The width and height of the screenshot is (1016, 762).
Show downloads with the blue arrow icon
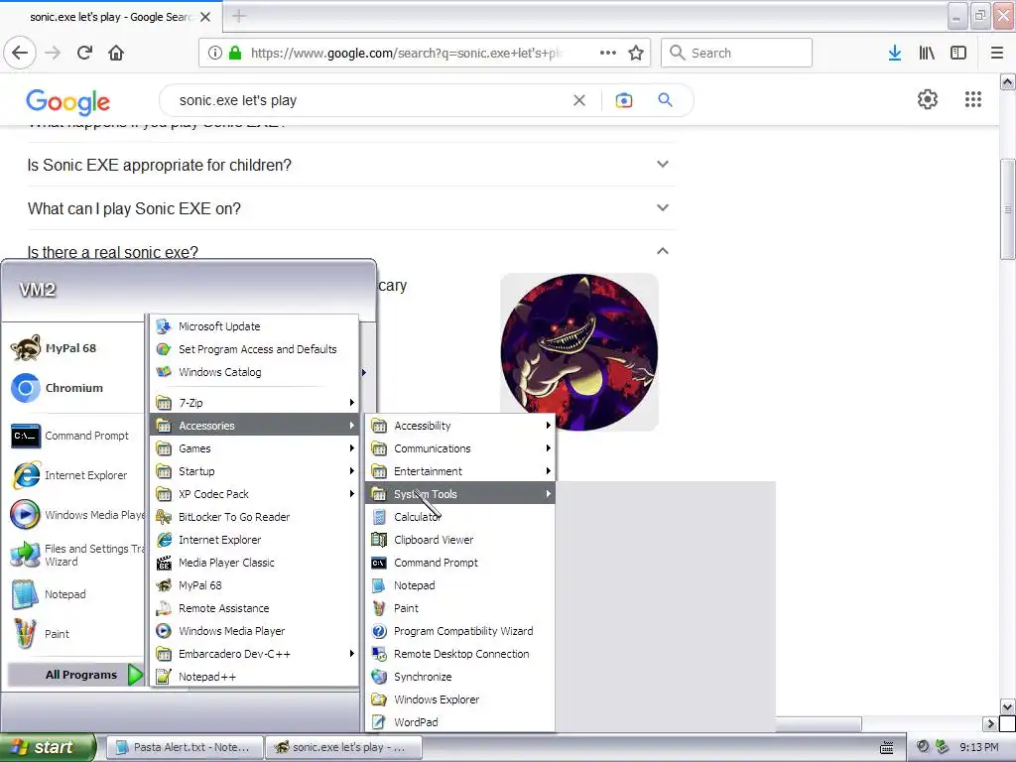click(x=895, y=54)
